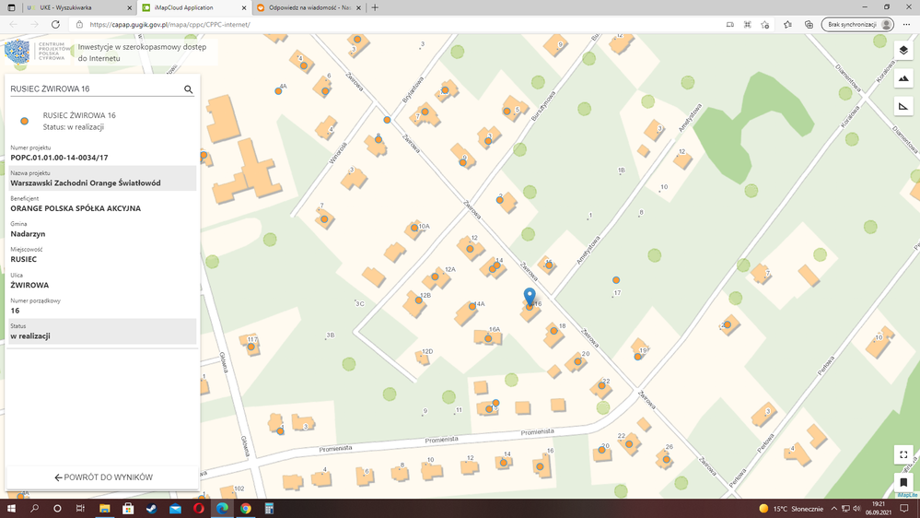The image size is (920, 518).
Task: Open browser Settings and more menu
Action: (907, 25)
